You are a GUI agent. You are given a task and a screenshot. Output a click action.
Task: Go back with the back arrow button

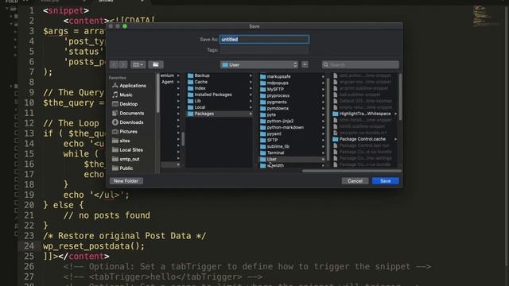[x=114, y=64]
